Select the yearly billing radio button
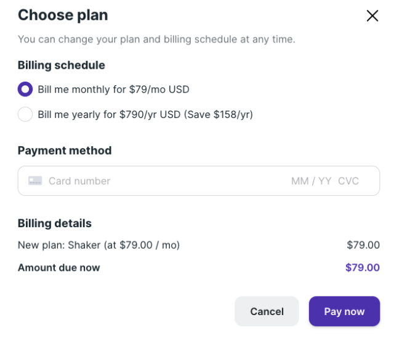394x339 pixels. click(x=25, y=115)
